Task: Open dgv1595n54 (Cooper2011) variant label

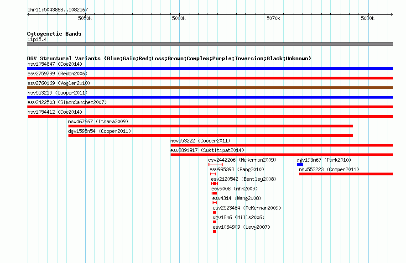Action: click(x=100, y=131)
